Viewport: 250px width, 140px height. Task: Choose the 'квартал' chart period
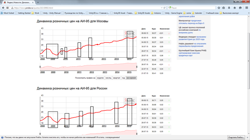click(x=116, y=78)
